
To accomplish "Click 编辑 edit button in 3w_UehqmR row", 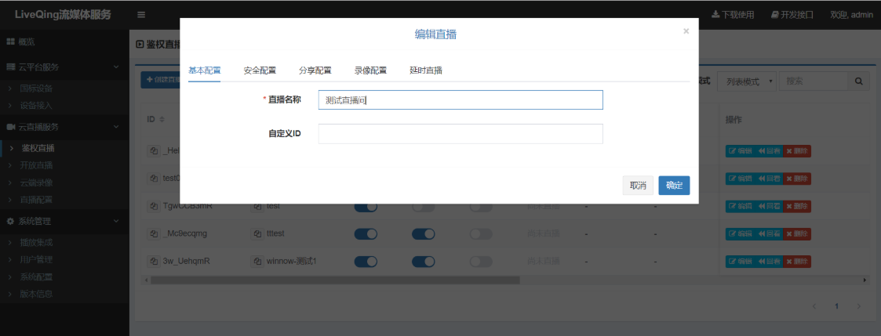I will click(740, 262).
